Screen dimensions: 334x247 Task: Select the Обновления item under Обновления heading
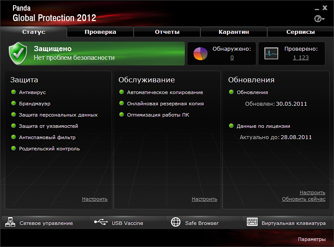(x=252, y=92)
